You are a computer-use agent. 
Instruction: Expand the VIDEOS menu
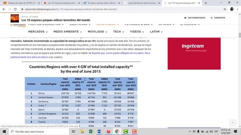[137, 31]
